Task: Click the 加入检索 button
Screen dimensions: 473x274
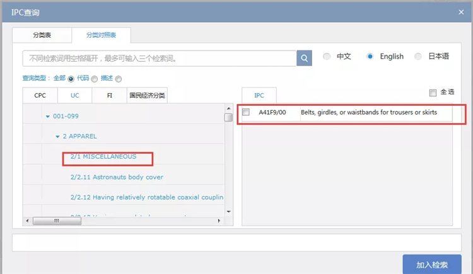Action: [x=432, y=265]
